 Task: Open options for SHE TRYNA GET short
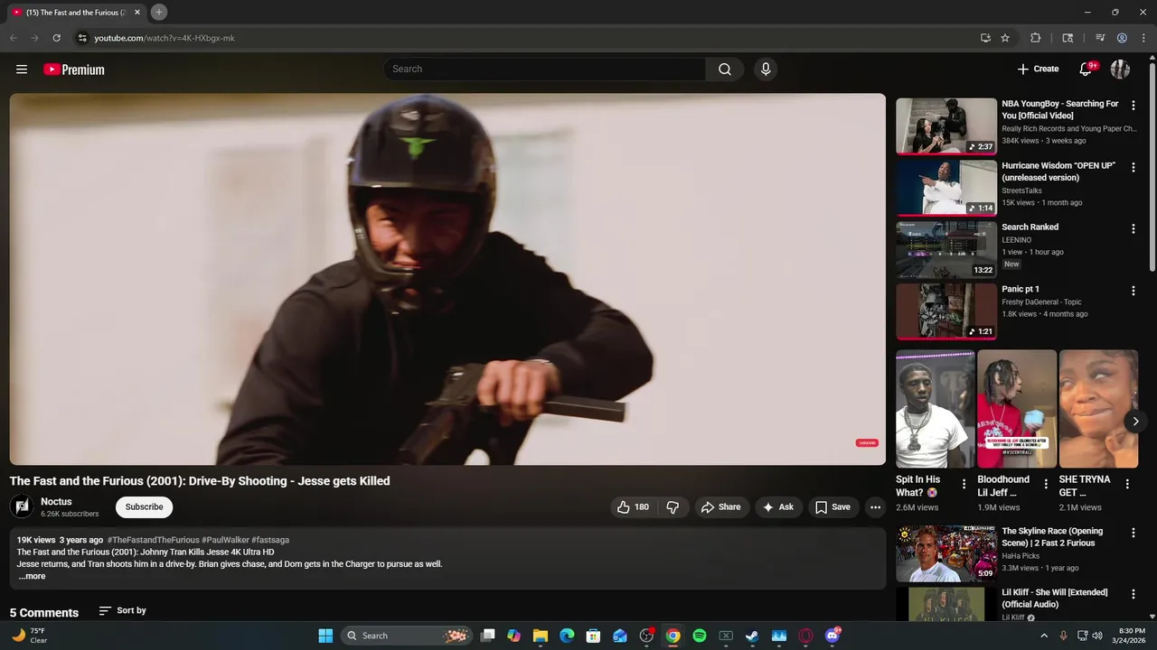[1127, 485]
